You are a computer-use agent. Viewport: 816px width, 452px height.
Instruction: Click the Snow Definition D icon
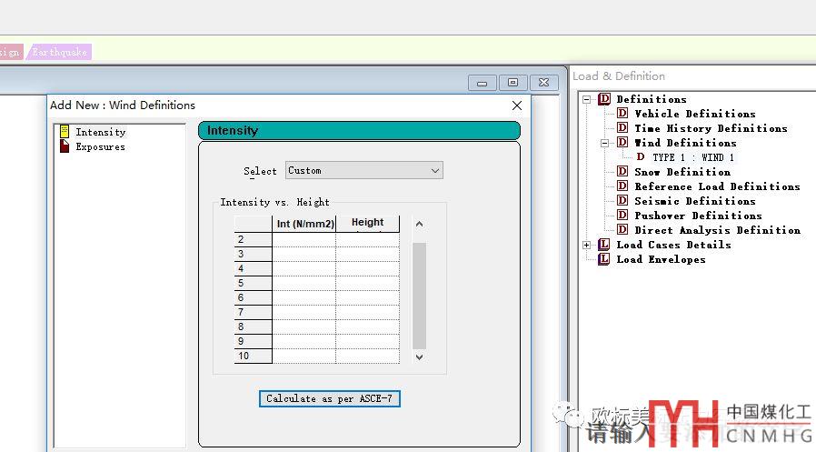[622, 172]
